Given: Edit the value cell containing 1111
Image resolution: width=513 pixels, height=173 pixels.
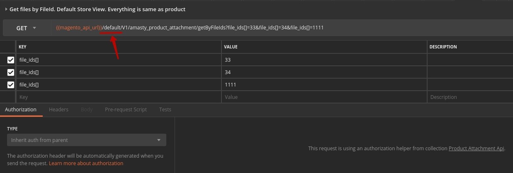Looking at the screenshot, I should (x=323, y=85).
